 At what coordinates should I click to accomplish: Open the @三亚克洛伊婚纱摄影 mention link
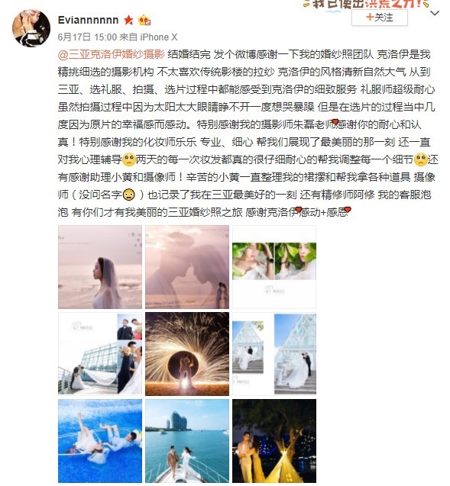pos(111,54)
